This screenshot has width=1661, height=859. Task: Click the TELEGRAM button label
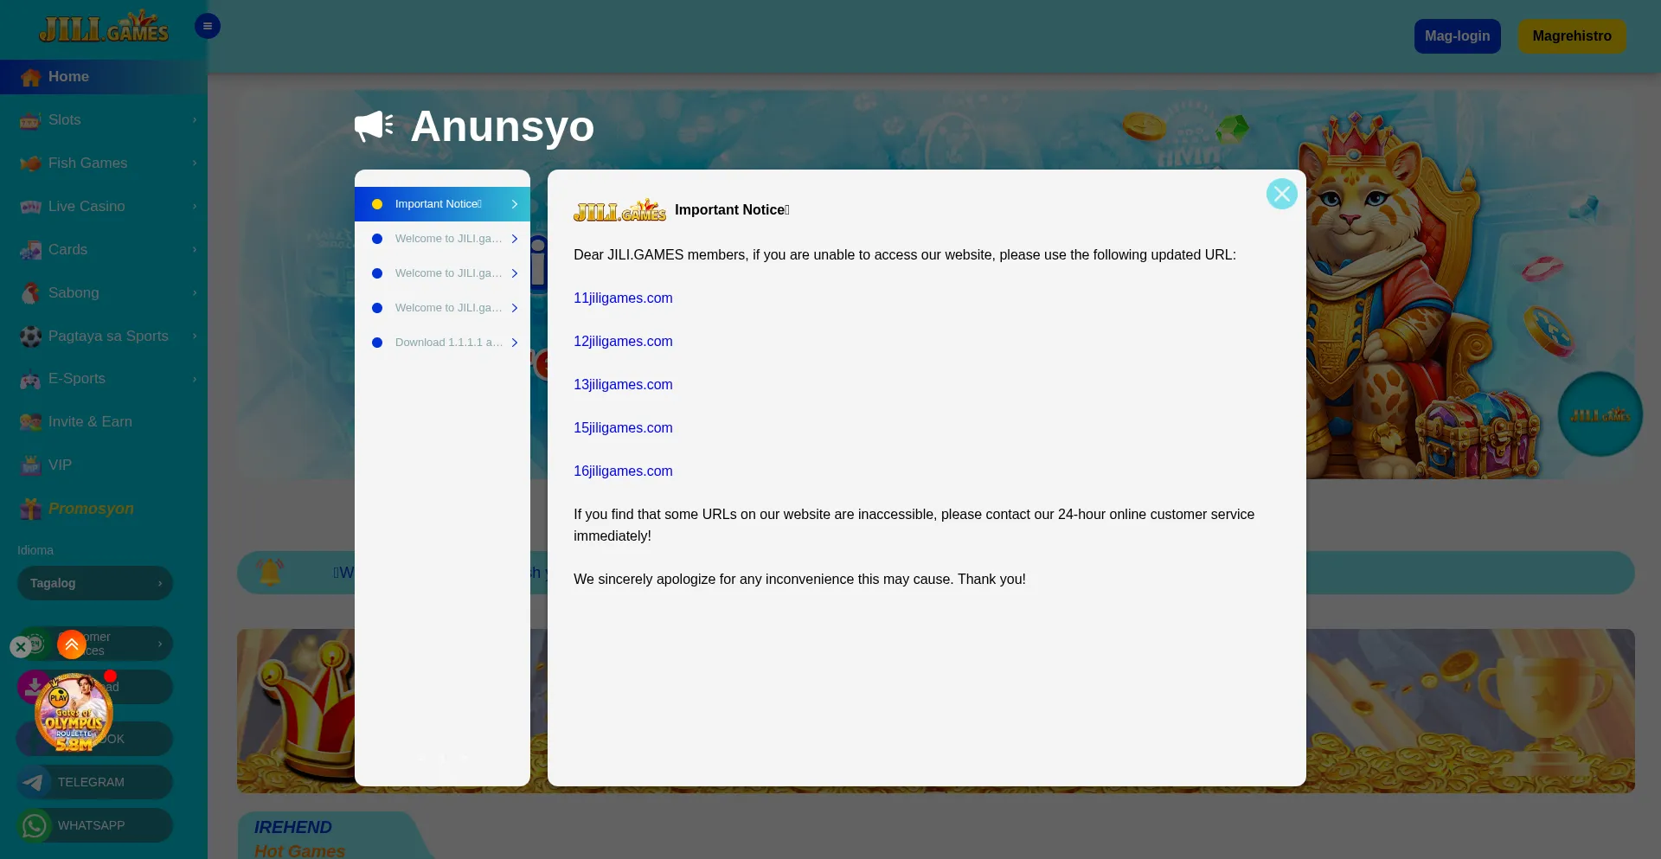point(91,782)
